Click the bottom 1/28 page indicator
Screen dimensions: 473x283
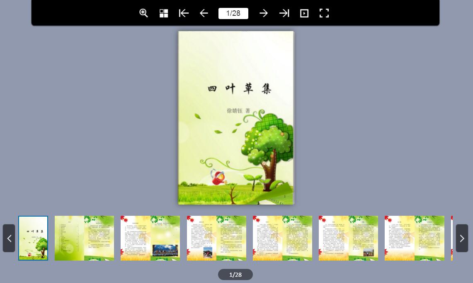[x=235, y=275]
